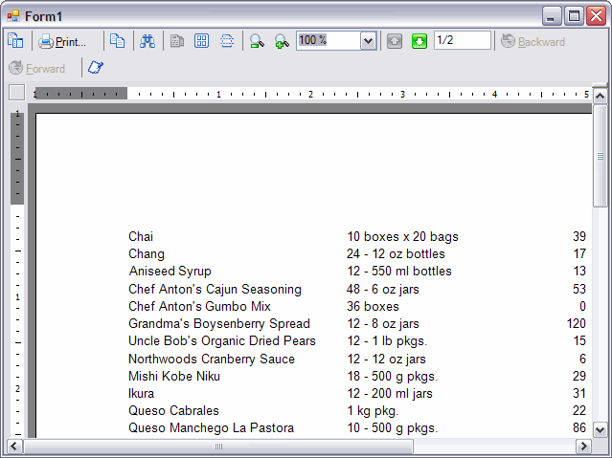The height and width of the screenshot is (458, 612).
Task: Click the Forward navigation button
Action: coord(37,68)
